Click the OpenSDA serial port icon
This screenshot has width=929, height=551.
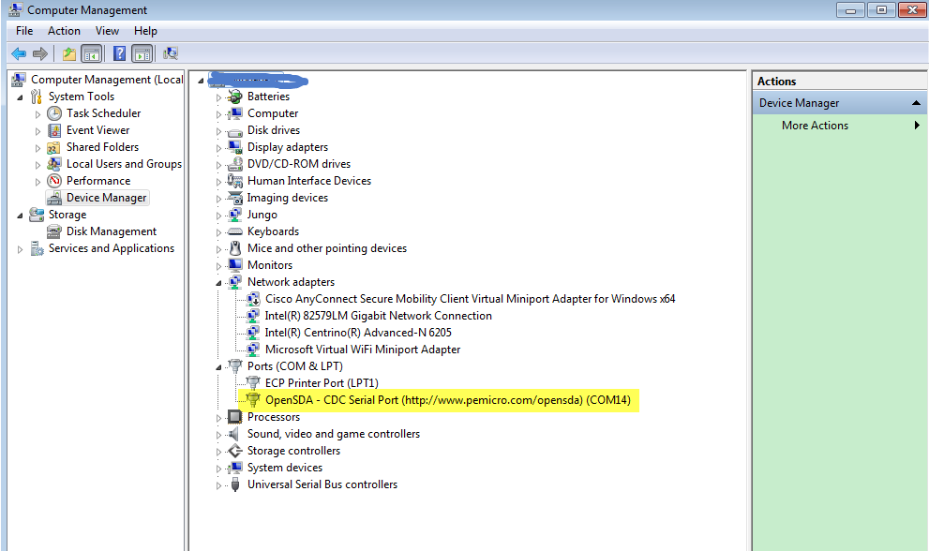coord(253,400)
